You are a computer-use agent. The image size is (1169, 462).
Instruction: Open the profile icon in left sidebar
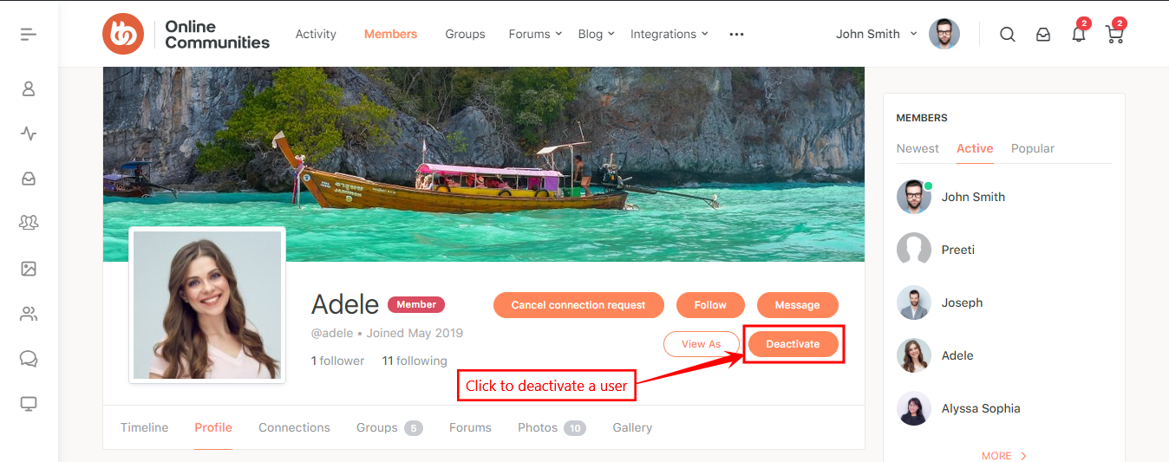pyautogui.click(x=29, y=88)
